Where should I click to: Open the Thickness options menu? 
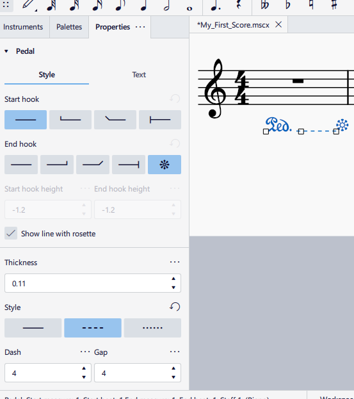click(x=175, y=262)
